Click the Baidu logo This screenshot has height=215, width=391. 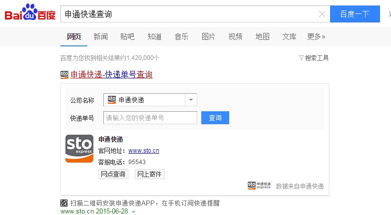pyautogui.click(x=30, y=12)
